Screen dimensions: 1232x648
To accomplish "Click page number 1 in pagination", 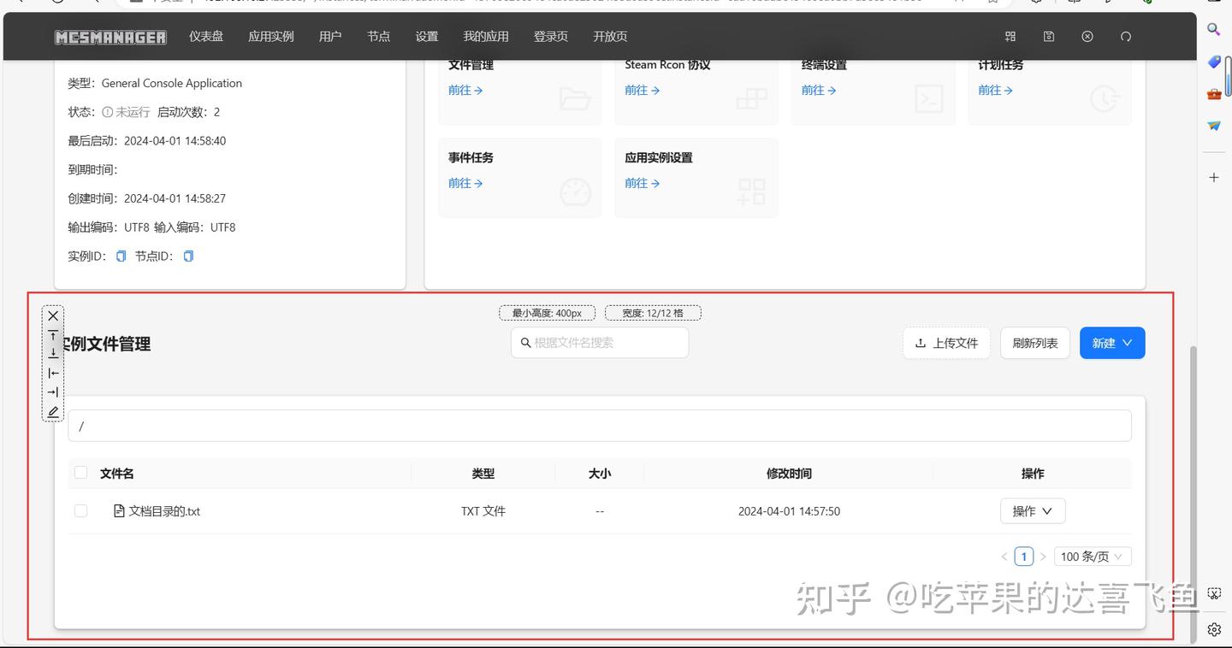I will (x=1024, y=557).
